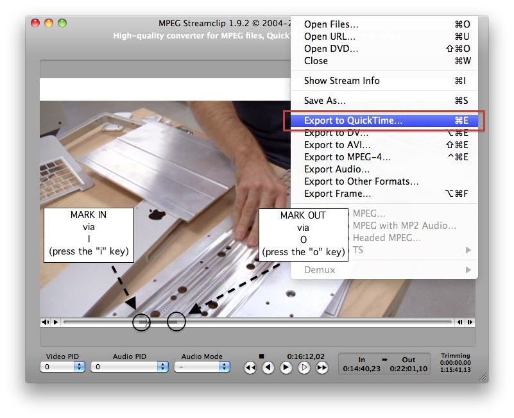Expand the TS submenu arrow

468,250
